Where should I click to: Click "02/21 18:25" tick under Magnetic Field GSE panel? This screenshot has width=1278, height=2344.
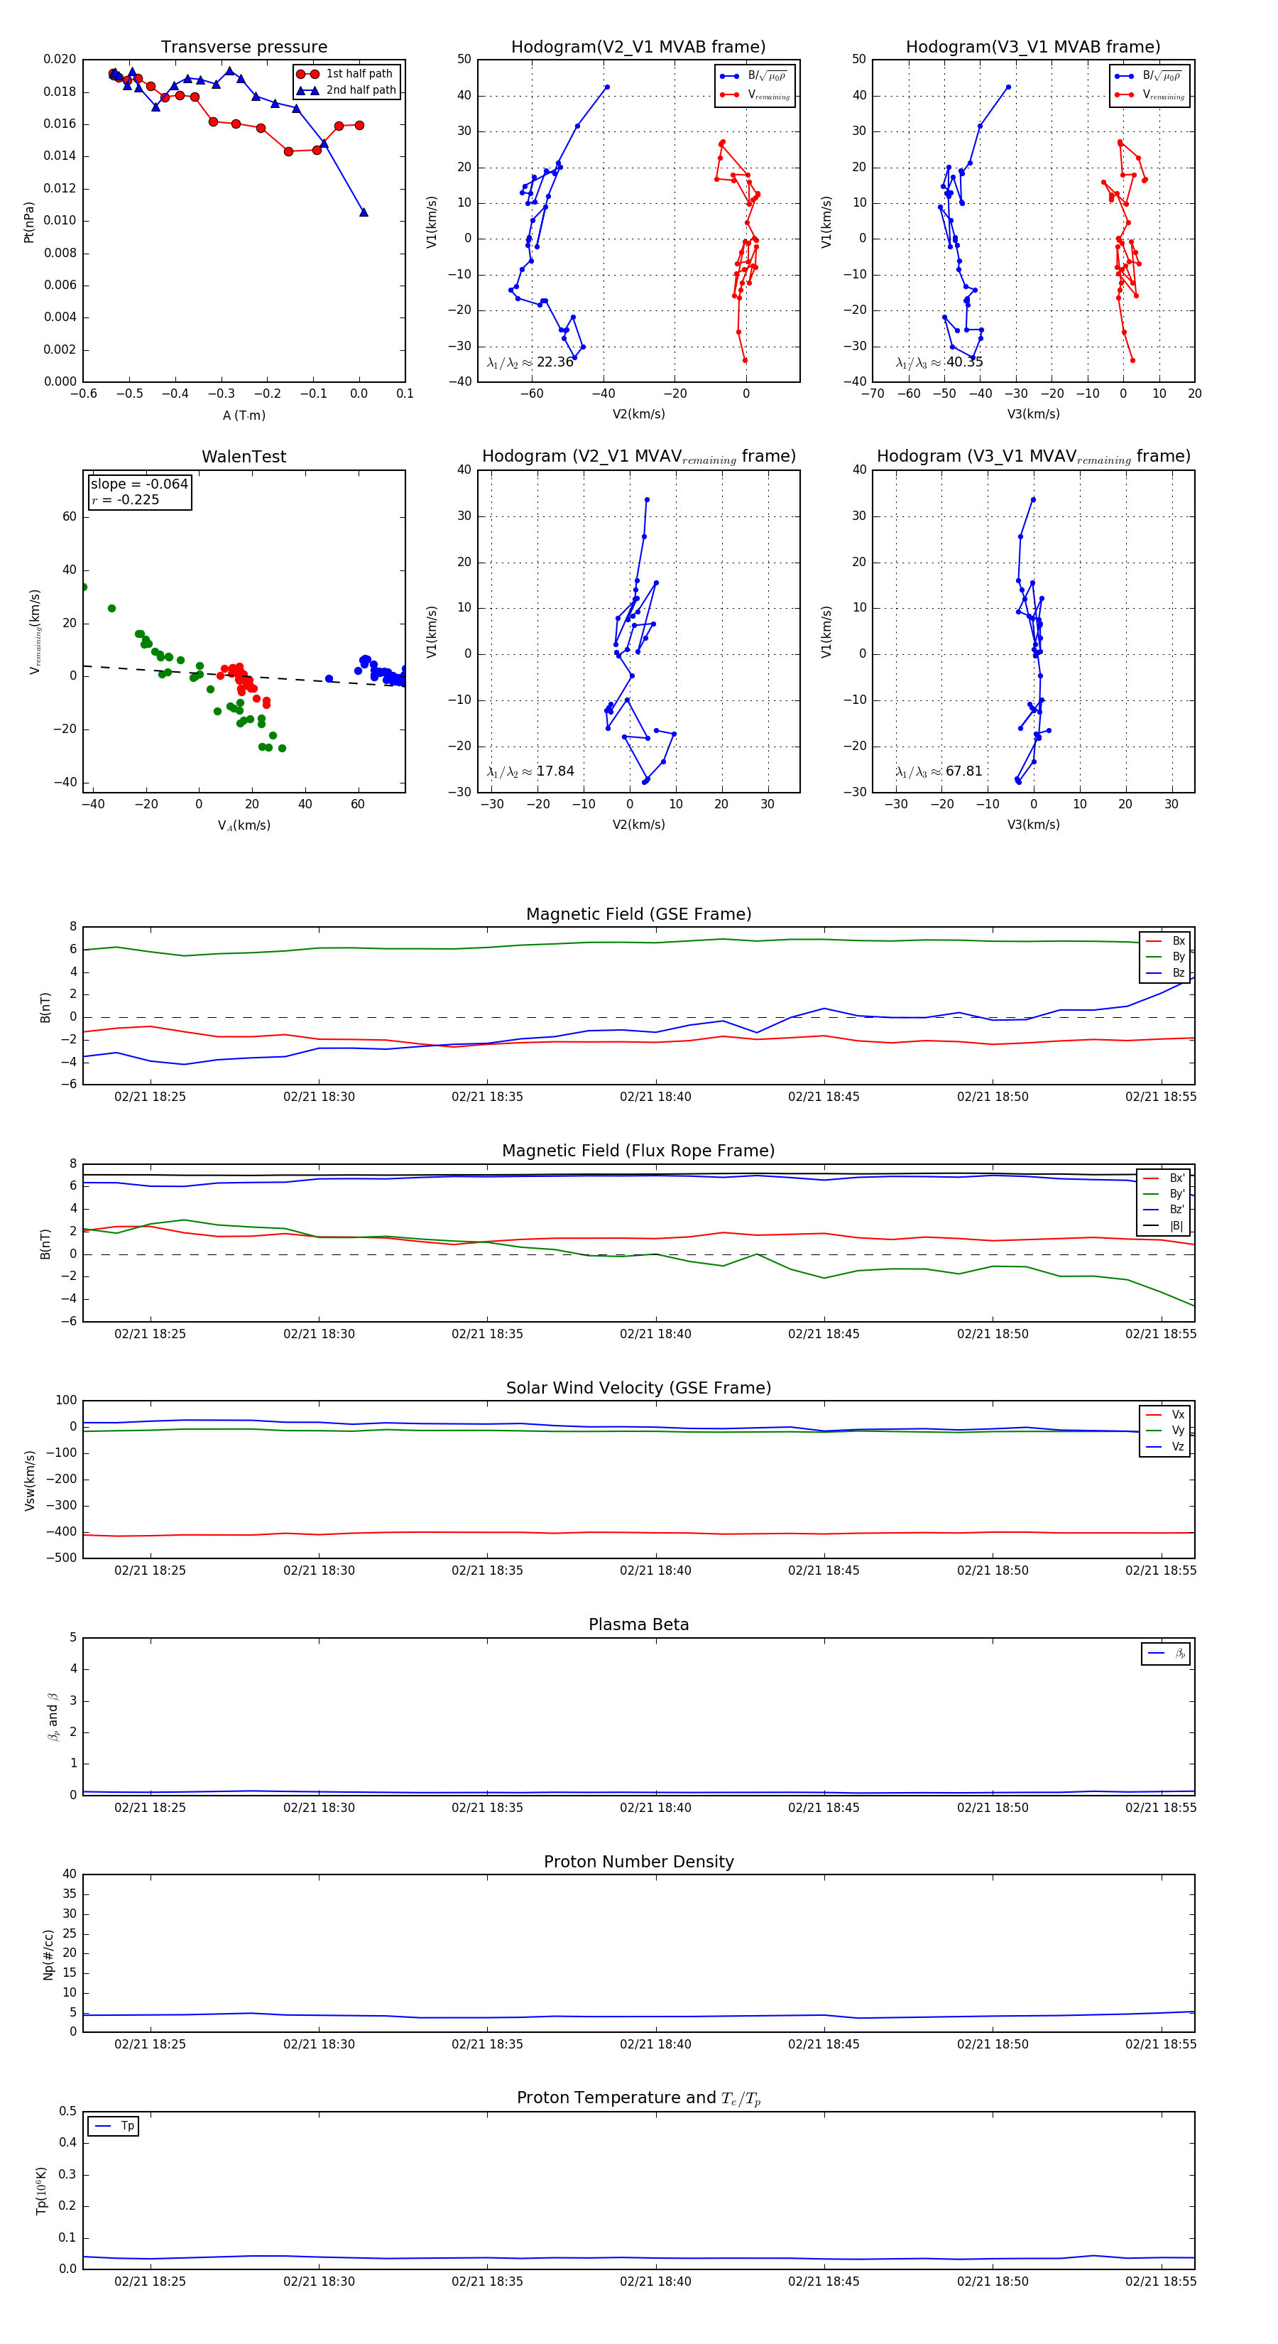click(150, 1097)
